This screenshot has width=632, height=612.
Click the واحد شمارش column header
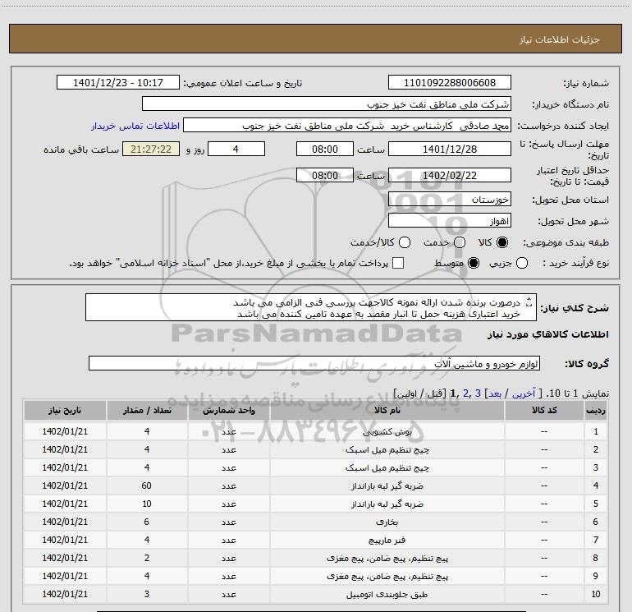pyautogui.click(x=228, y=410)
